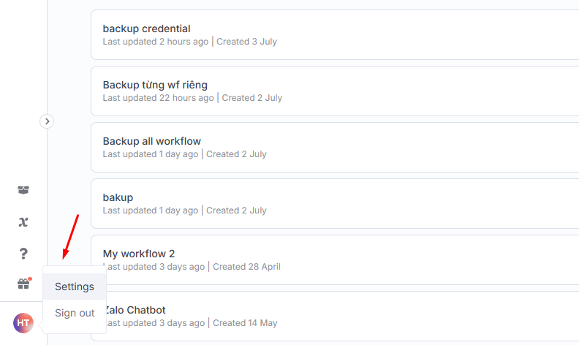Open the Backup từng wf riêng workflow
The height and width of the screenshot is (345, 579).
[155, 85]
